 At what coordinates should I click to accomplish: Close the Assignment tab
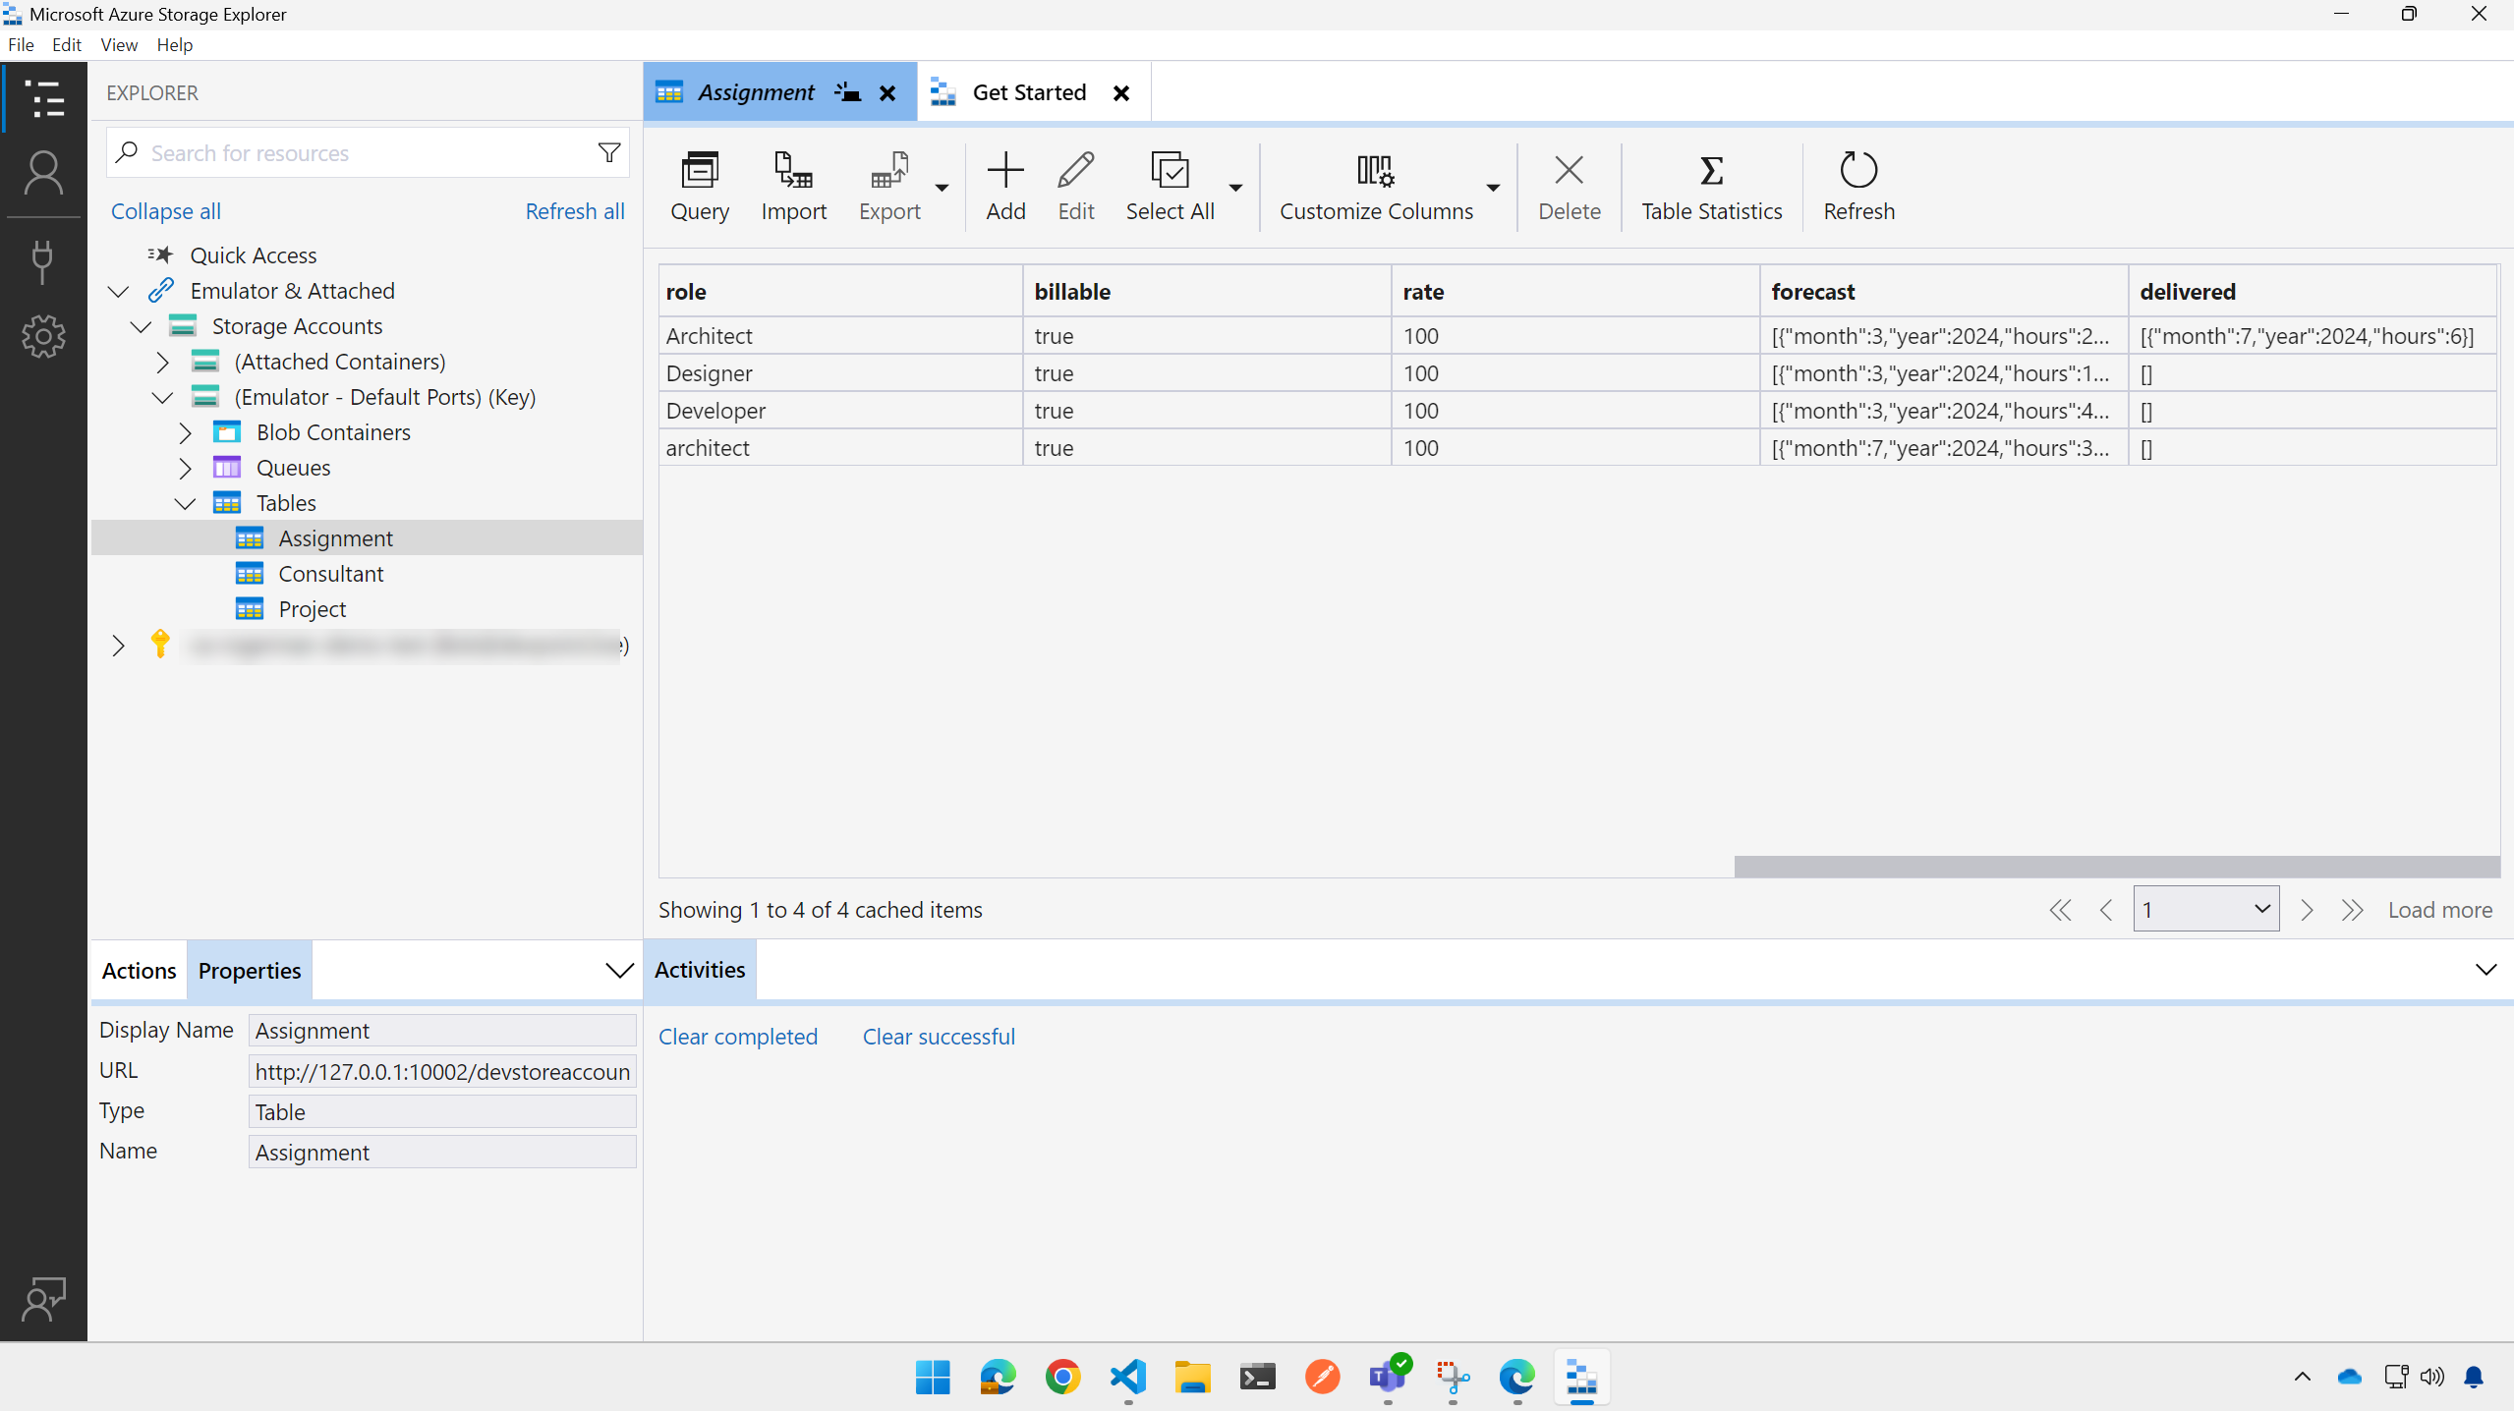pyautogui.click(x=887, y=93)
